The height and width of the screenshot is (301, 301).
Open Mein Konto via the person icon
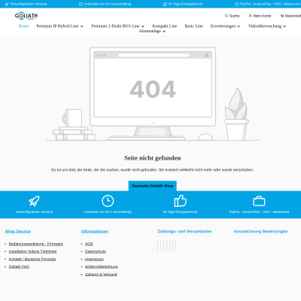tap(250, 16)
